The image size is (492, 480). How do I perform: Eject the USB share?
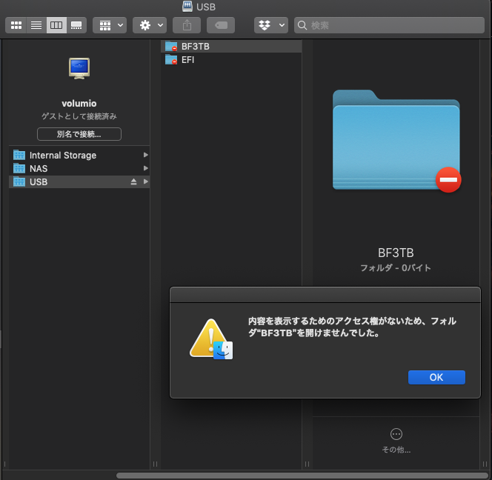click(x=133, y=181)
